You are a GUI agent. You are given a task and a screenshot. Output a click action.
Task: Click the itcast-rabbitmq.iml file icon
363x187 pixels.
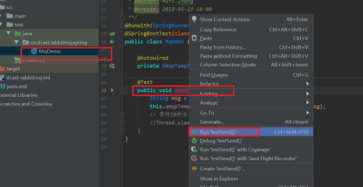click(x=2, y=77)
